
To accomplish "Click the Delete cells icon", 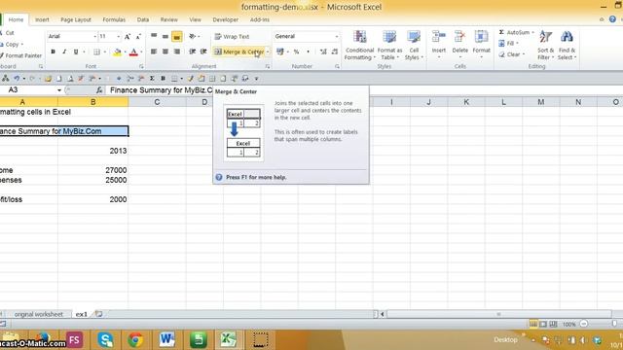I will [459, 37].
